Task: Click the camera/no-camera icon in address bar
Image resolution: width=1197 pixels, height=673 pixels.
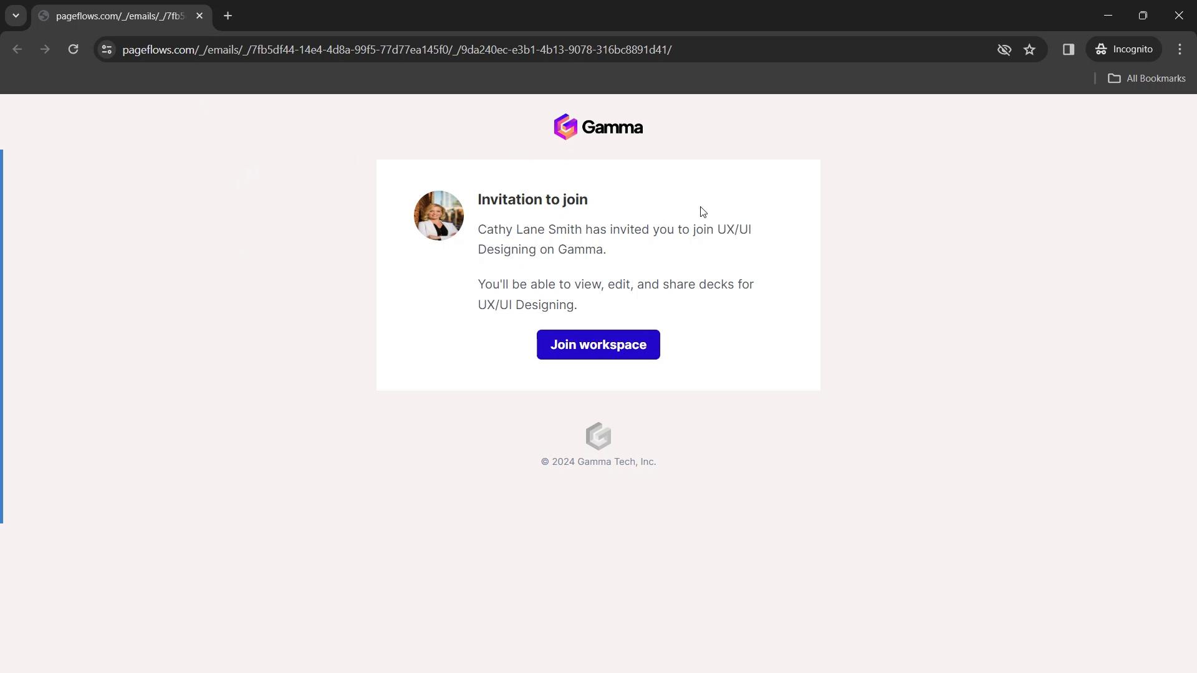Action: coord(1003,49)
